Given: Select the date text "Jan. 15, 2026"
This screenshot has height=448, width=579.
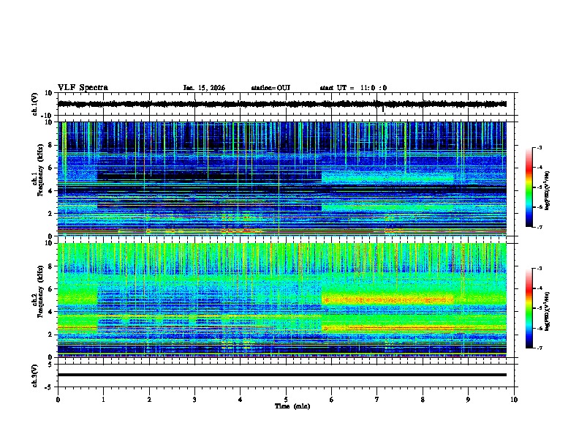Looking at the screenshot, I should pyautogui.click(x=204, y=88).
